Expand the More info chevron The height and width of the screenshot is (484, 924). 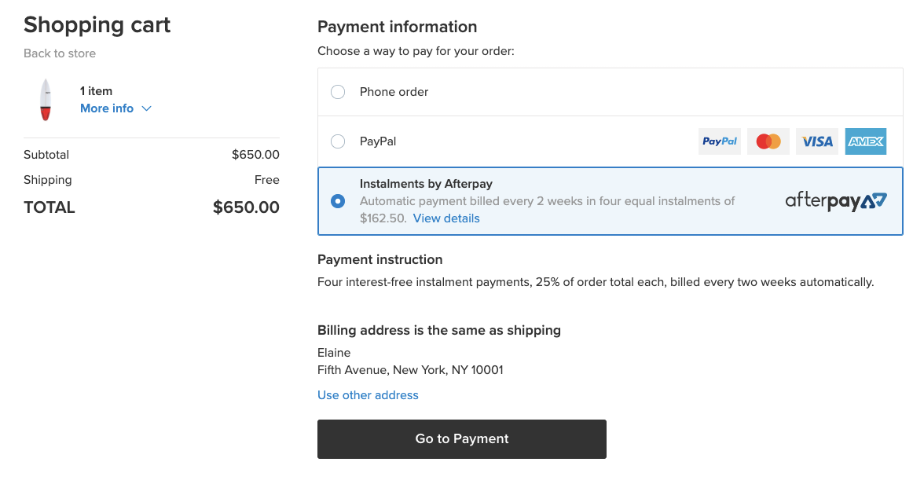[x=146, y=108]
